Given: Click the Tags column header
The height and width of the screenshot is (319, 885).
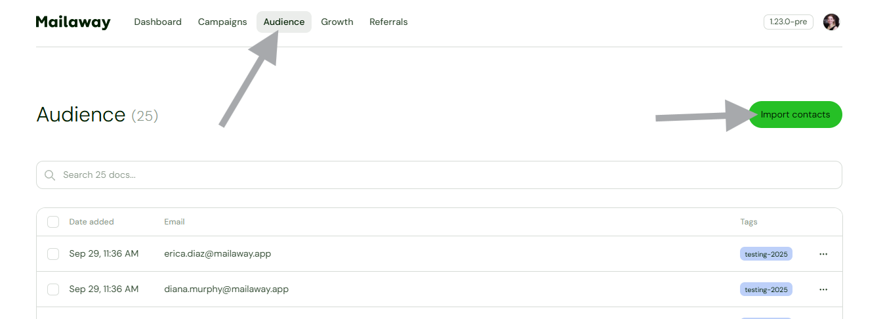Looking at the screenshot, I should point(749,222).
